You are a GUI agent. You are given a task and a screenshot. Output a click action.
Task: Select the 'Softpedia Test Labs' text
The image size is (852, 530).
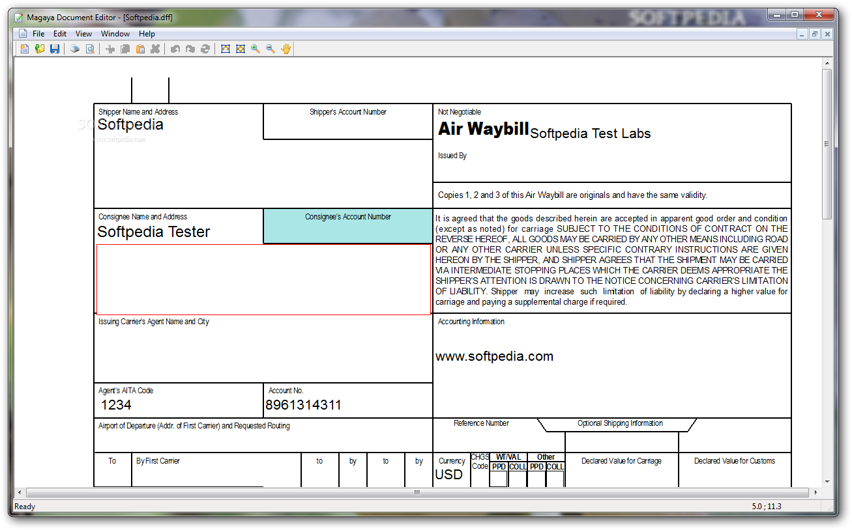coord(591,133)
